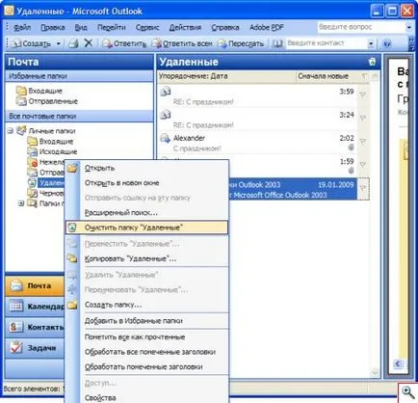Open the Файл menu
This screenshot has width=418, height=403.
22,28
